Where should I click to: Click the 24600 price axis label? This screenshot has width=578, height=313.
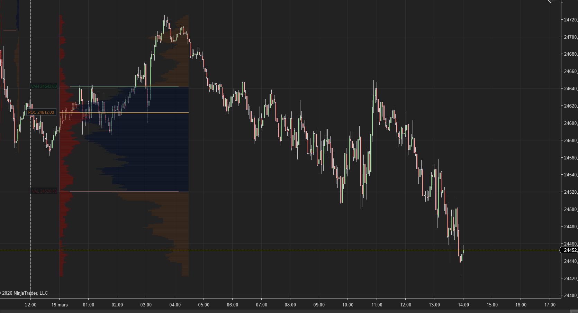point(571,123)
